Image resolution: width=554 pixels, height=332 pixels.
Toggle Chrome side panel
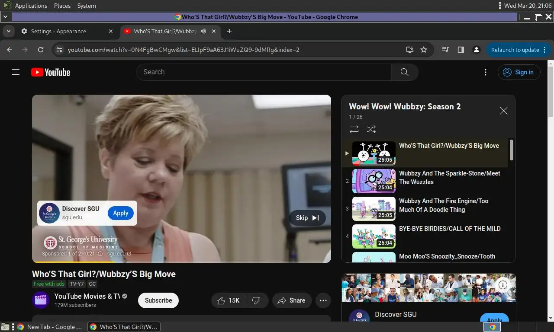tap(461, 50)
